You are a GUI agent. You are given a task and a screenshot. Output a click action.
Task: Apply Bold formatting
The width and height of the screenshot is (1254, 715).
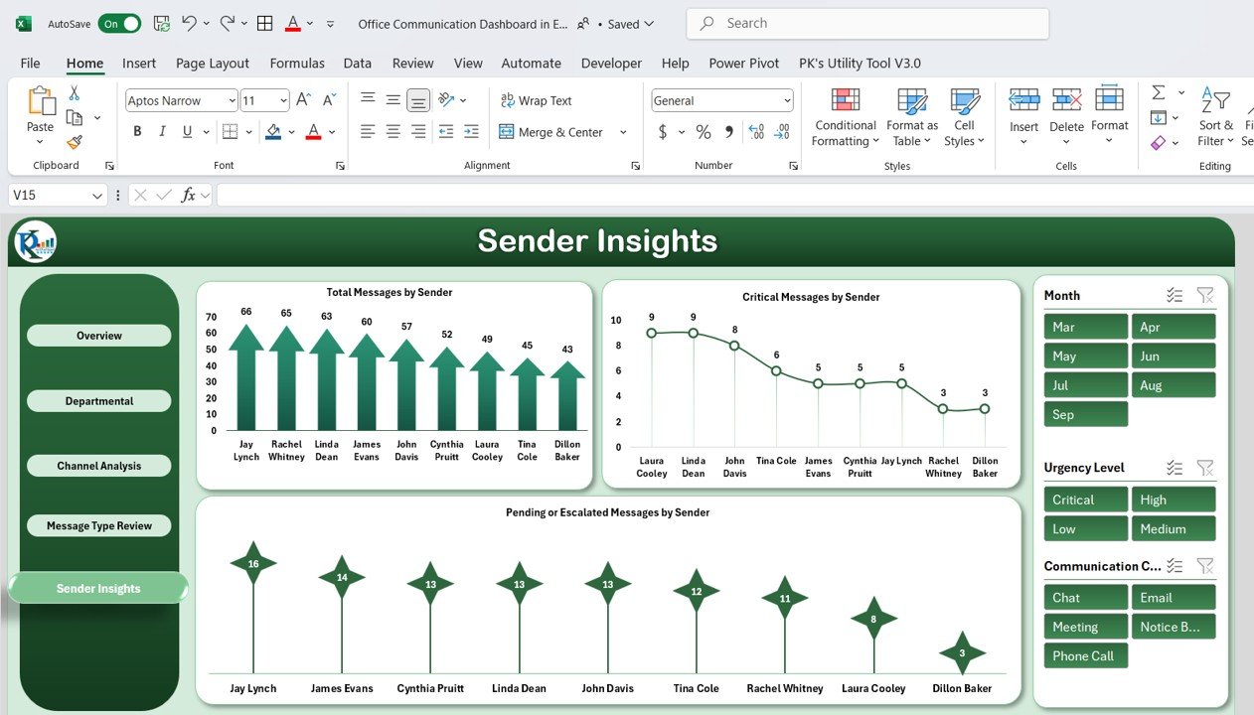pyautogui.click(x=137, y=132)
